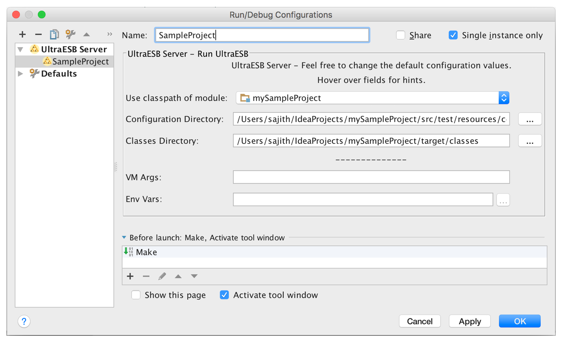The height and width of the screenshot is (343, 566).
Task: Add a before-launch task
Action: coord(130,276)
